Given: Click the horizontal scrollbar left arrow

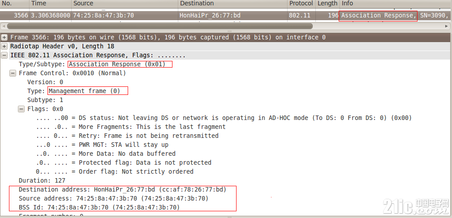Looking at the screenshot, I should (3, 26).
